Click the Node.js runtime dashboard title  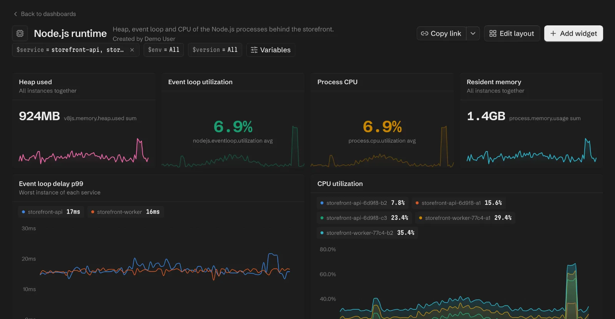[70, 33]
